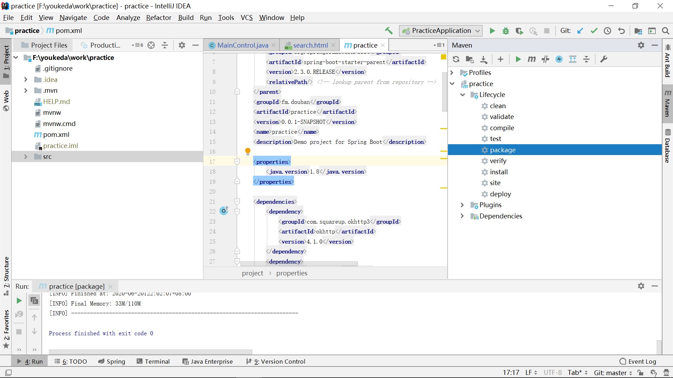This screenshot has height=378, width=673.
Task: Expand the src folder in project tree
Action: coord(26,156)
